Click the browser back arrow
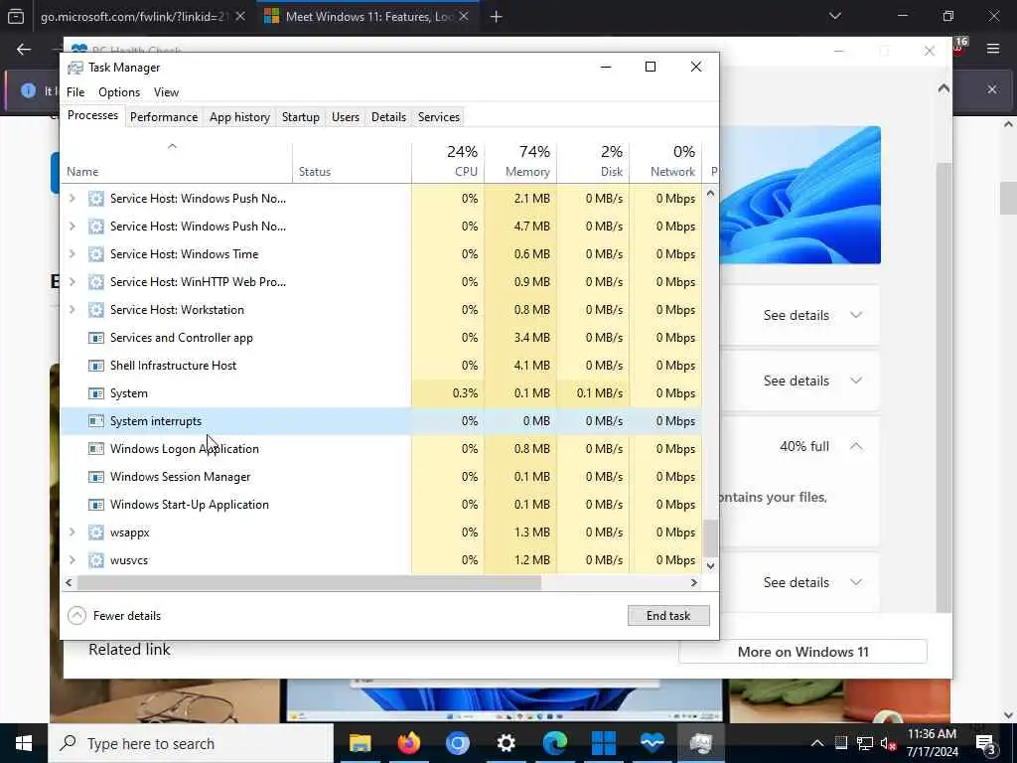Image resolution: width=1017 pixels, height=763 pixels. tap(24, 50)
